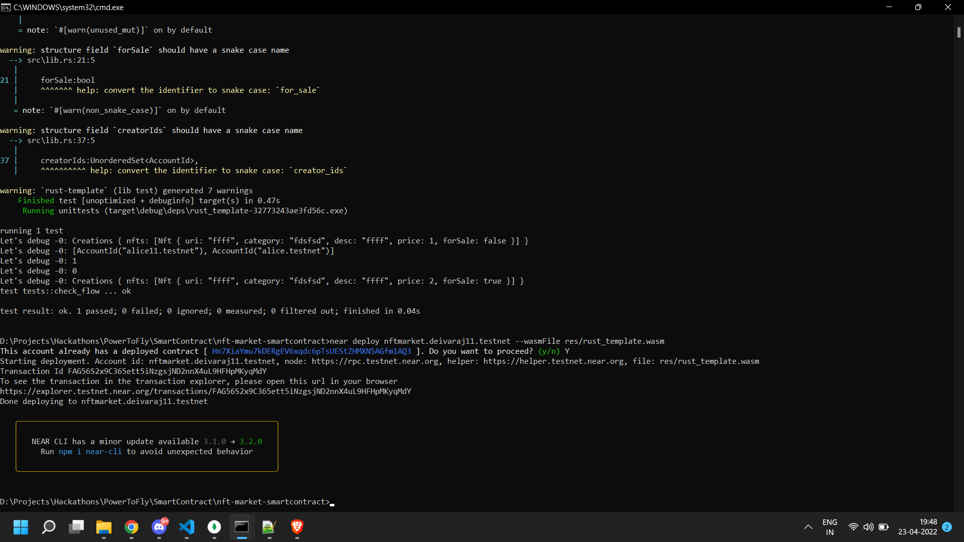The height and width of the screenshot is (542, 964).
Task: Open Discord from the taskbar
Action: coord(160,527)
